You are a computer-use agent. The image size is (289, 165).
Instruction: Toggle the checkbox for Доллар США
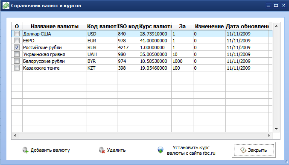tap(17, 34)
